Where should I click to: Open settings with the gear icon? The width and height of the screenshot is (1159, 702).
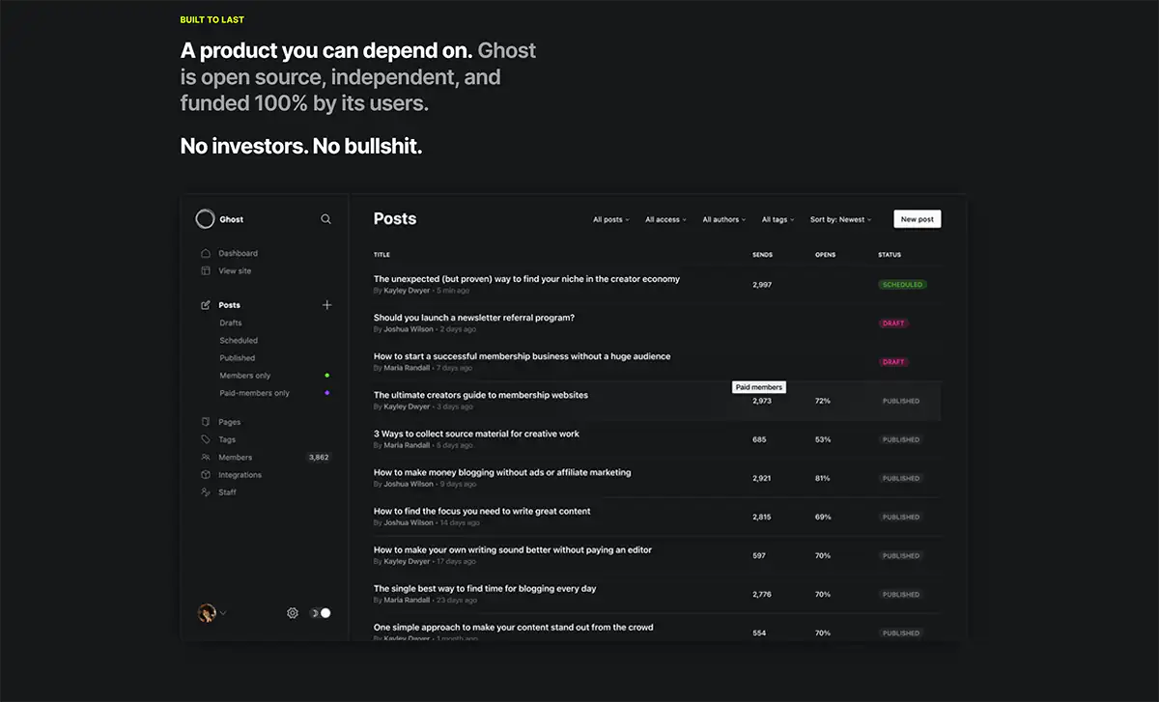pos(293,612)
